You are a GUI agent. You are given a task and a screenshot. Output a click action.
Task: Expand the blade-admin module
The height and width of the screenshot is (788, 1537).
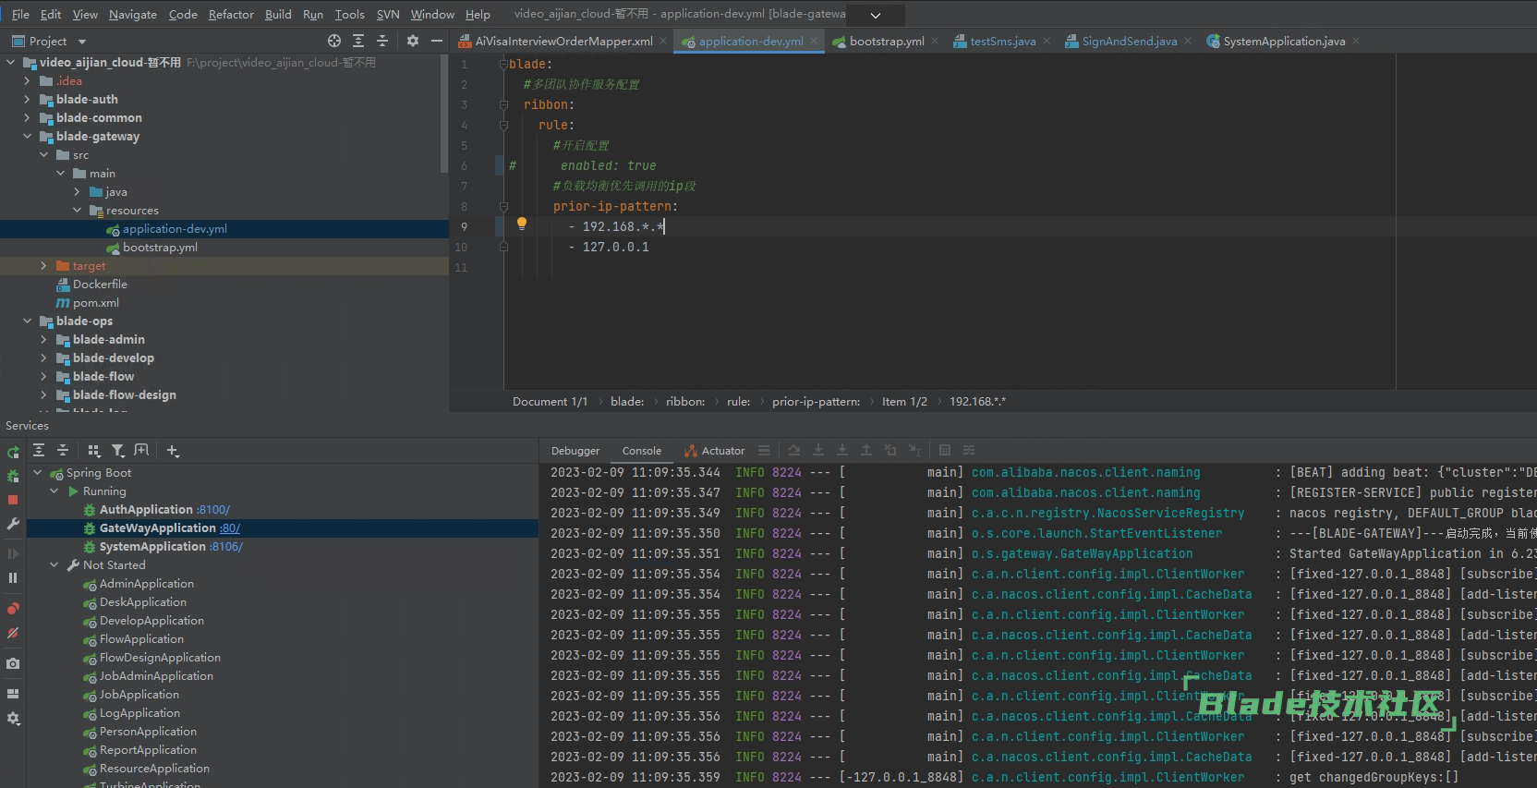(x=43, y=339)
